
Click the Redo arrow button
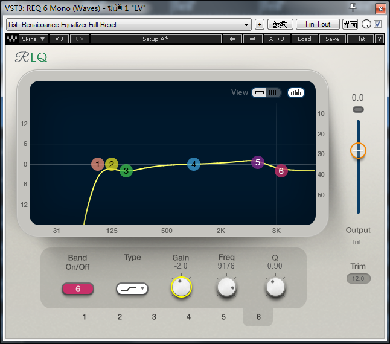tap(80, 39)
